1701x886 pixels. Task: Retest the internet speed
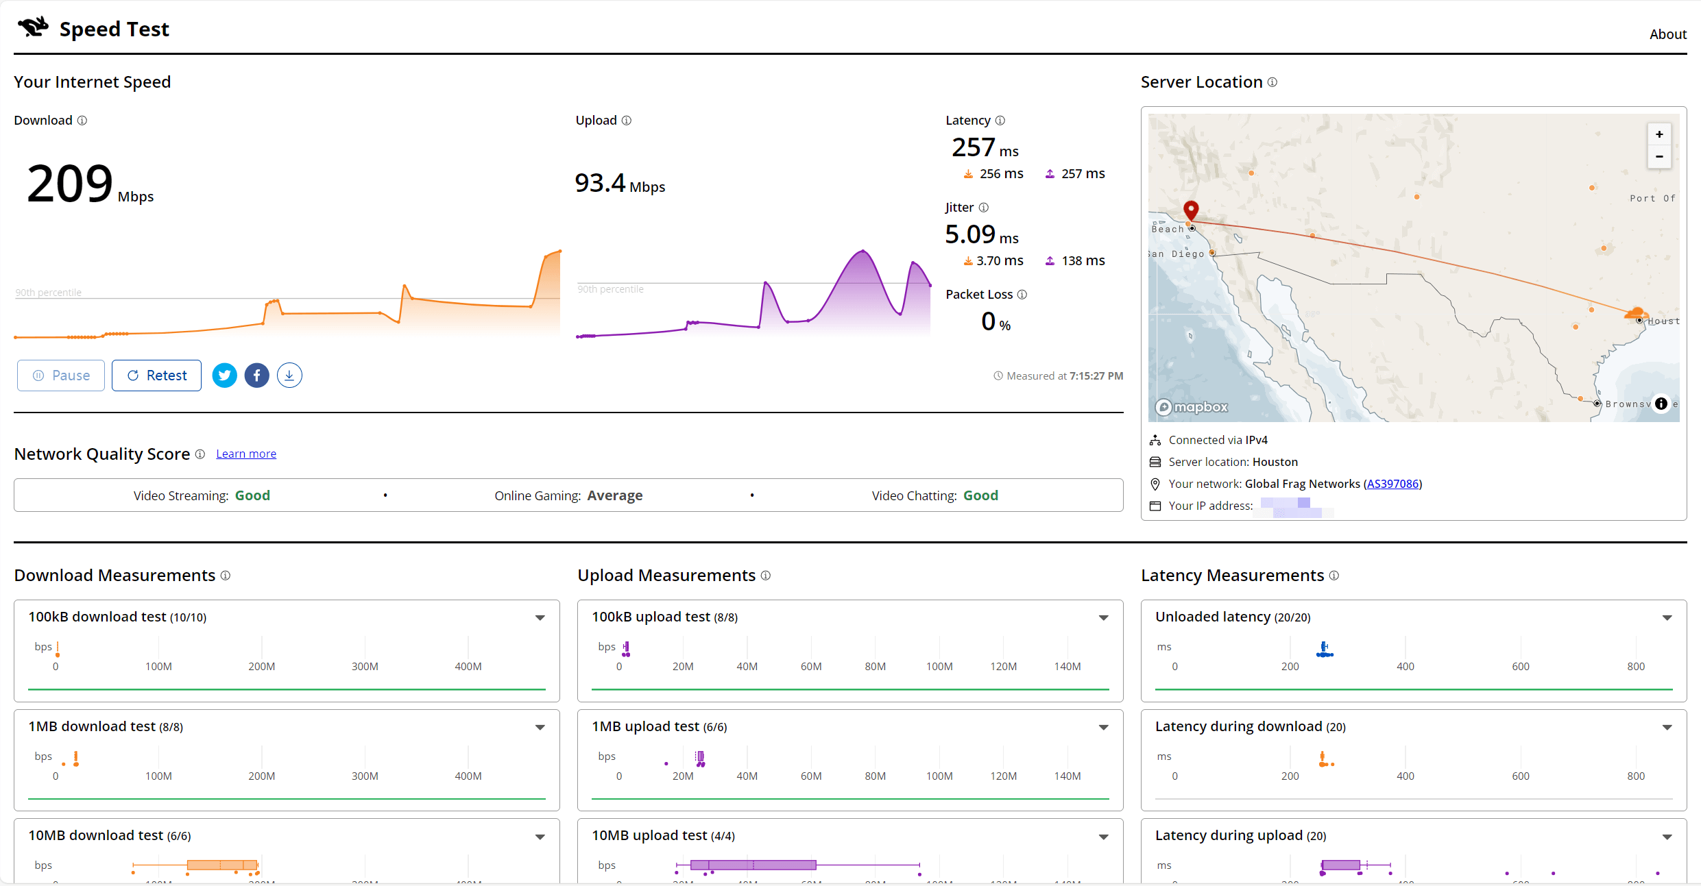156,376
